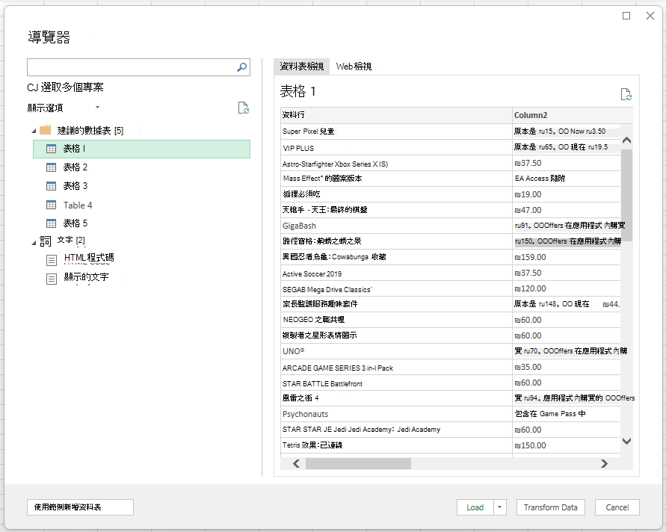
Task: Click table icon next to 表格 2
Action: click(51, 167)
